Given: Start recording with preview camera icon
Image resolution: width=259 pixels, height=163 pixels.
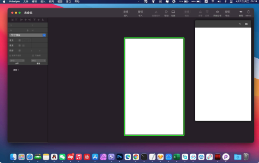Looking at the screenshot, I should [x=246, y=24].
